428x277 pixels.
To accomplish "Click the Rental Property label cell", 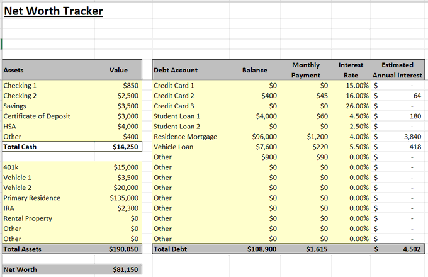I will point(28,218).
